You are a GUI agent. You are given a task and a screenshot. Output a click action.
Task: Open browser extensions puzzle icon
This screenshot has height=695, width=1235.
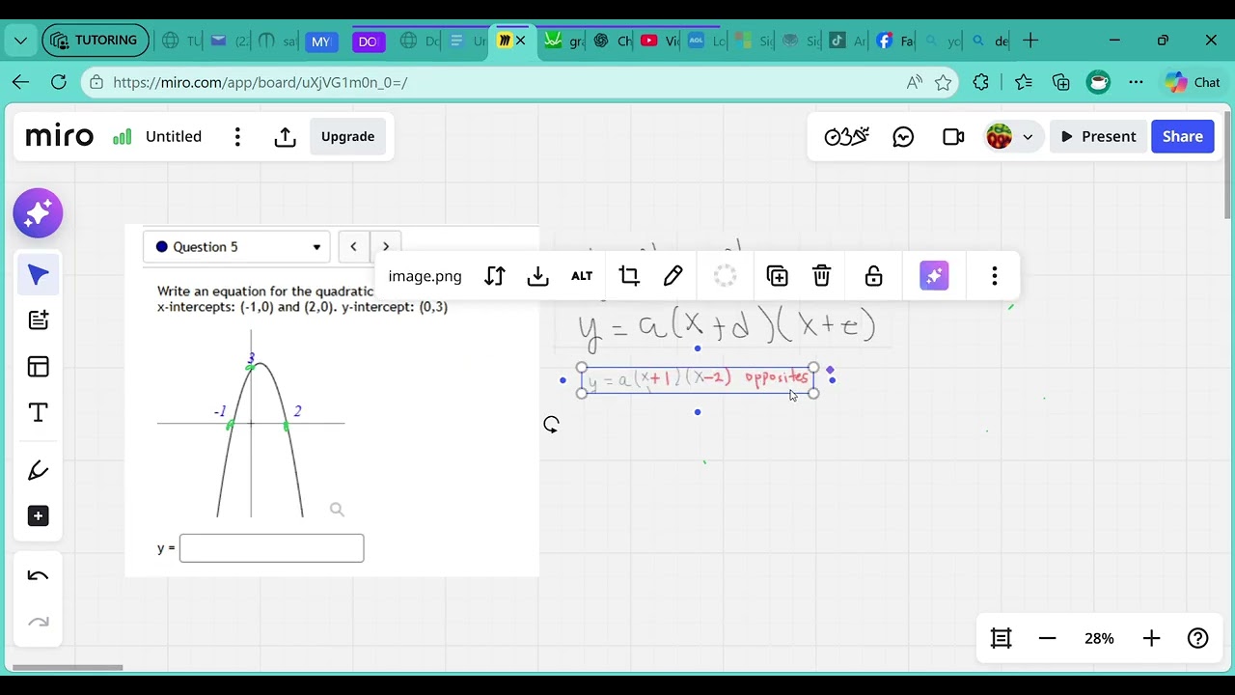click(x=981, y=83)
